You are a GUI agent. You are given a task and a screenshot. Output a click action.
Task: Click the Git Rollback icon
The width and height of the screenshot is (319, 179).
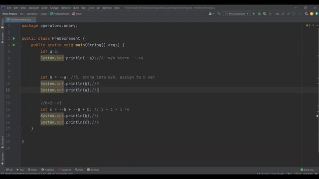300,14
